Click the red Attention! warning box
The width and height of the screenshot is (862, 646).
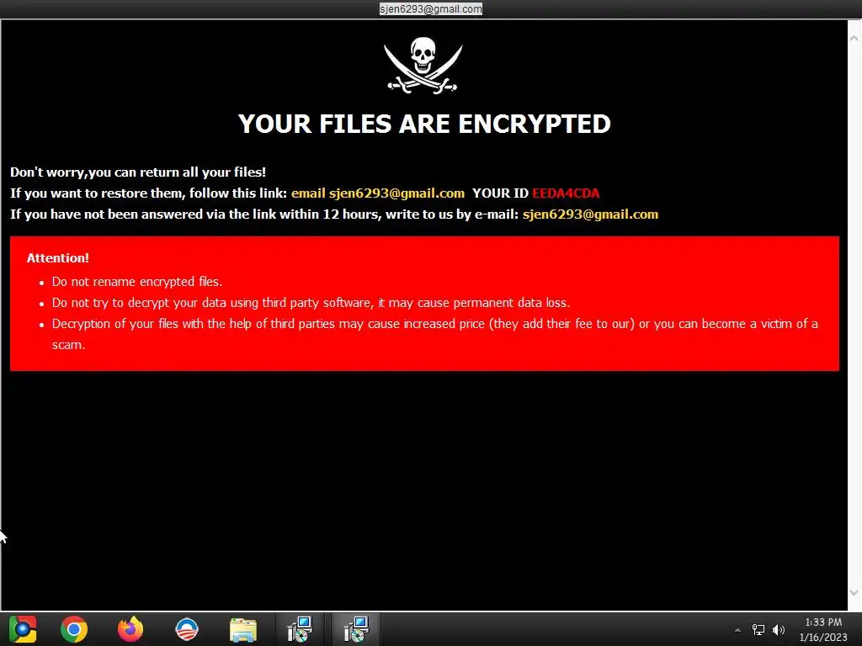click(424, 303)
